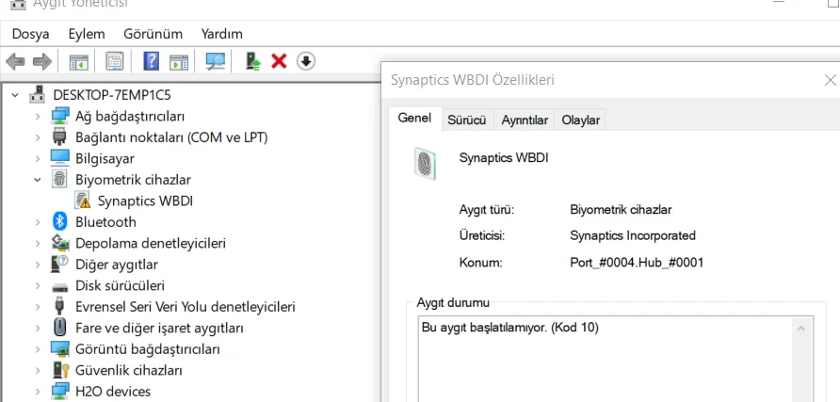Click the Forward arrow toolbar icon
Screen dimensions: 840x402
click(x=42, y=61)
